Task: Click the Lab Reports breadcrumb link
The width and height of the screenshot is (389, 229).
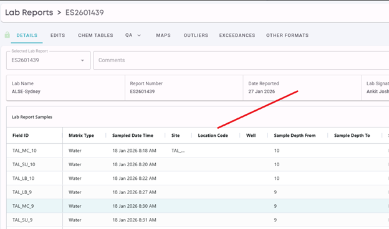Action: pos(29,12)
